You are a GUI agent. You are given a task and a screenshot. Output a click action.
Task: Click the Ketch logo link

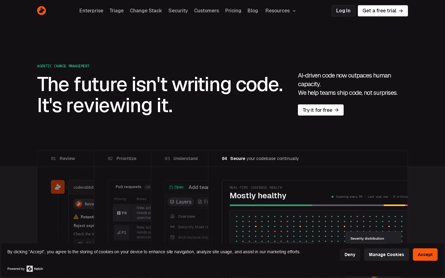tap(35, 269)
